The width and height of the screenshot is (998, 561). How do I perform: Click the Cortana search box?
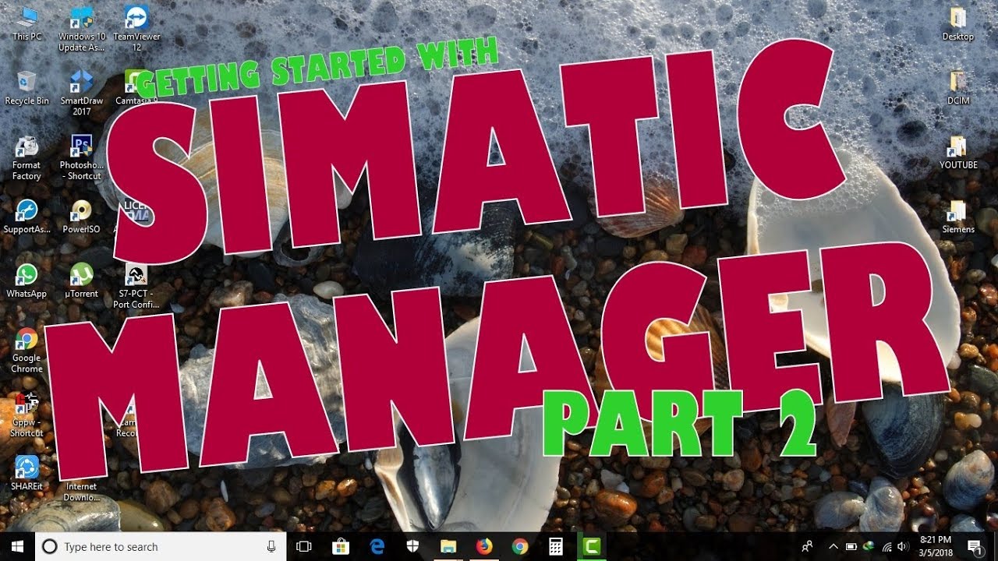click(160, 547)
